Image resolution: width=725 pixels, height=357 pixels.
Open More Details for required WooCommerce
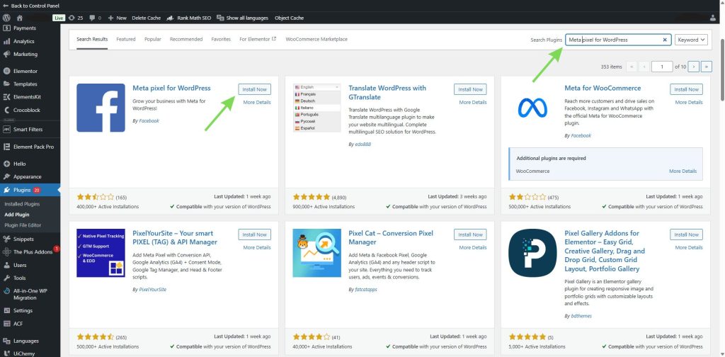pos(683,171)
